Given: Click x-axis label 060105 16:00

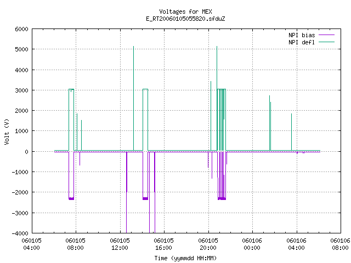Looking at the screenshot, I should pos(163,244).
